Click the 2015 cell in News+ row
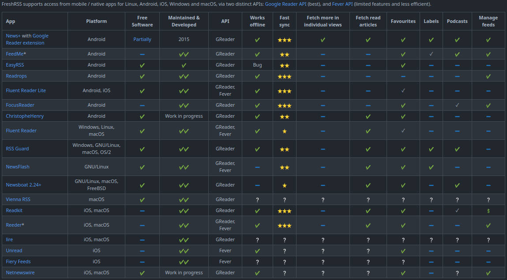The height and width of the screenshot is (280, 507). (x=184, y=39)
